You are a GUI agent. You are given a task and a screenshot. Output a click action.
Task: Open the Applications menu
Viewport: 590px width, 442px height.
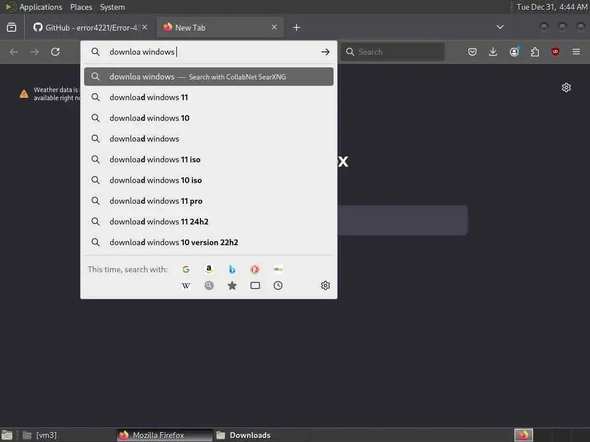(x=41, y=7)
